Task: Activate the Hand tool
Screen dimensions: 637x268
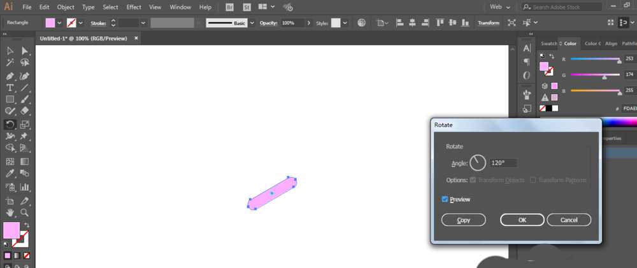Action: [10, 213]
